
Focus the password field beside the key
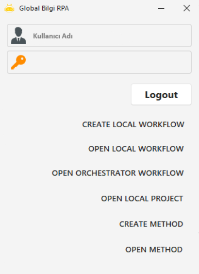point(99,62)
